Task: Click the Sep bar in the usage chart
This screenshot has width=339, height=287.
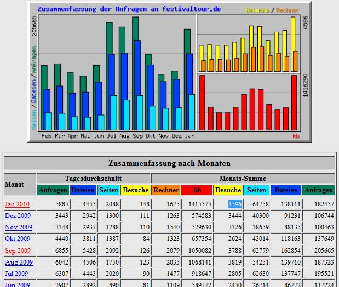Action: click(137, 74)
